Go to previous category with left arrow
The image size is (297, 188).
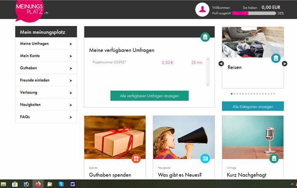click(221, 63)
